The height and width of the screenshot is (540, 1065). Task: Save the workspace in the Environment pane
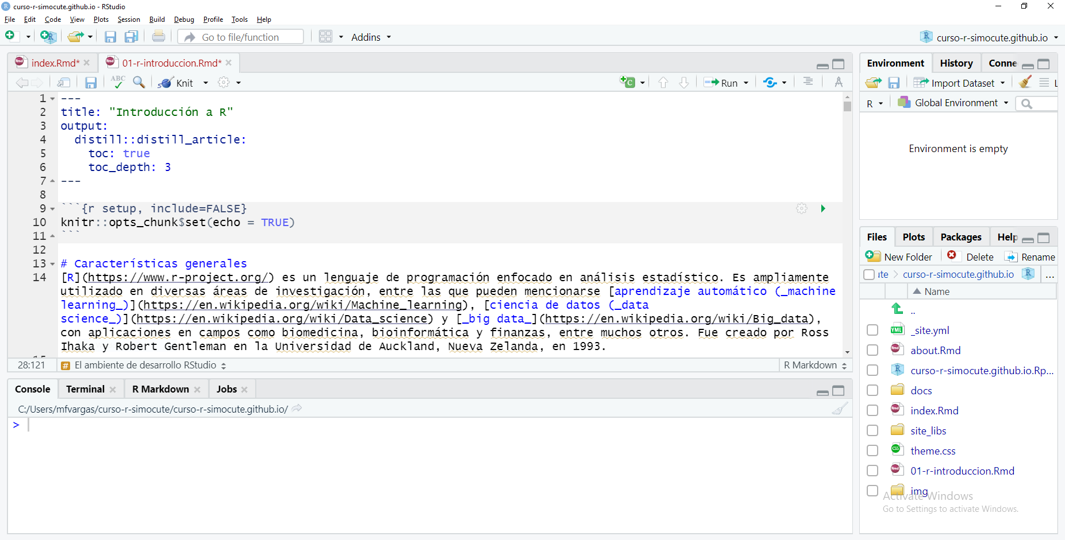[x=894, y=83]
